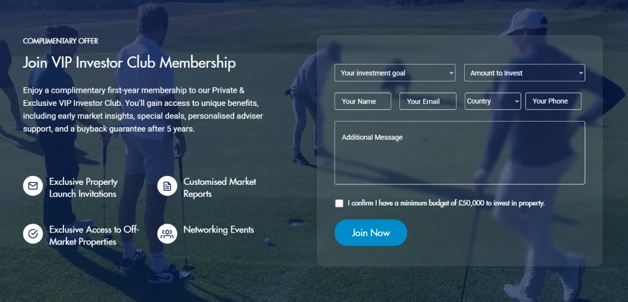Click the checkmark icon for Off-Market Properties
This screenshot has height=302, width=628.
pyautogui.click(x=33, y=234)
